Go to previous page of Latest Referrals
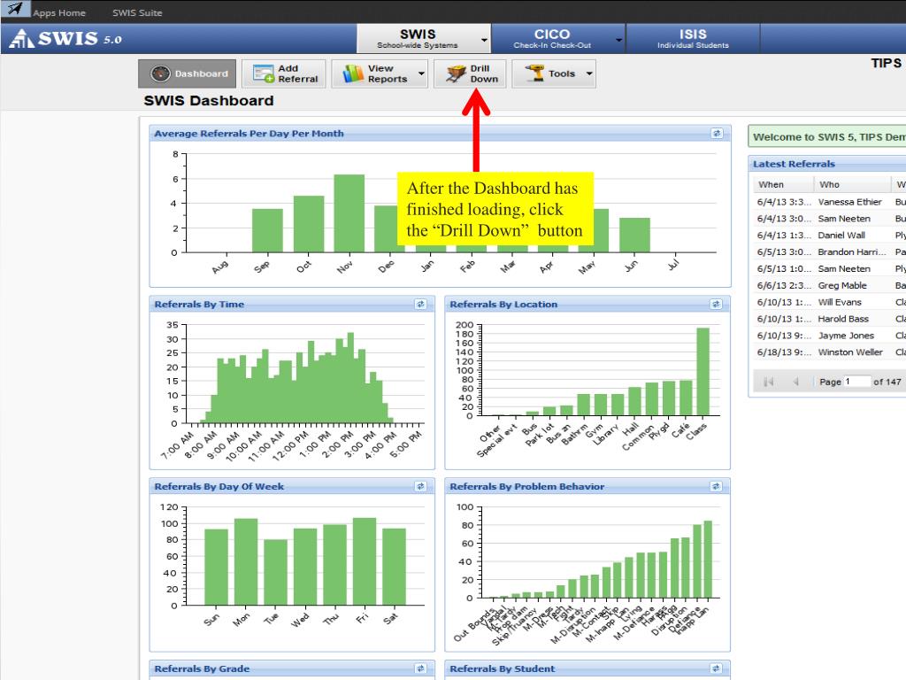Screen dimensions: 906x680 pyautogui.click(x=795, y=382)
